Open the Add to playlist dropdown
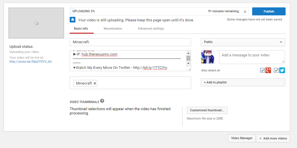This screenshot has width=297, height=148. coord(243,82)
